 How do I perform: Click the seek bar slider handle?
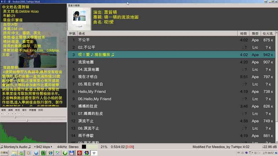point(15,117)
